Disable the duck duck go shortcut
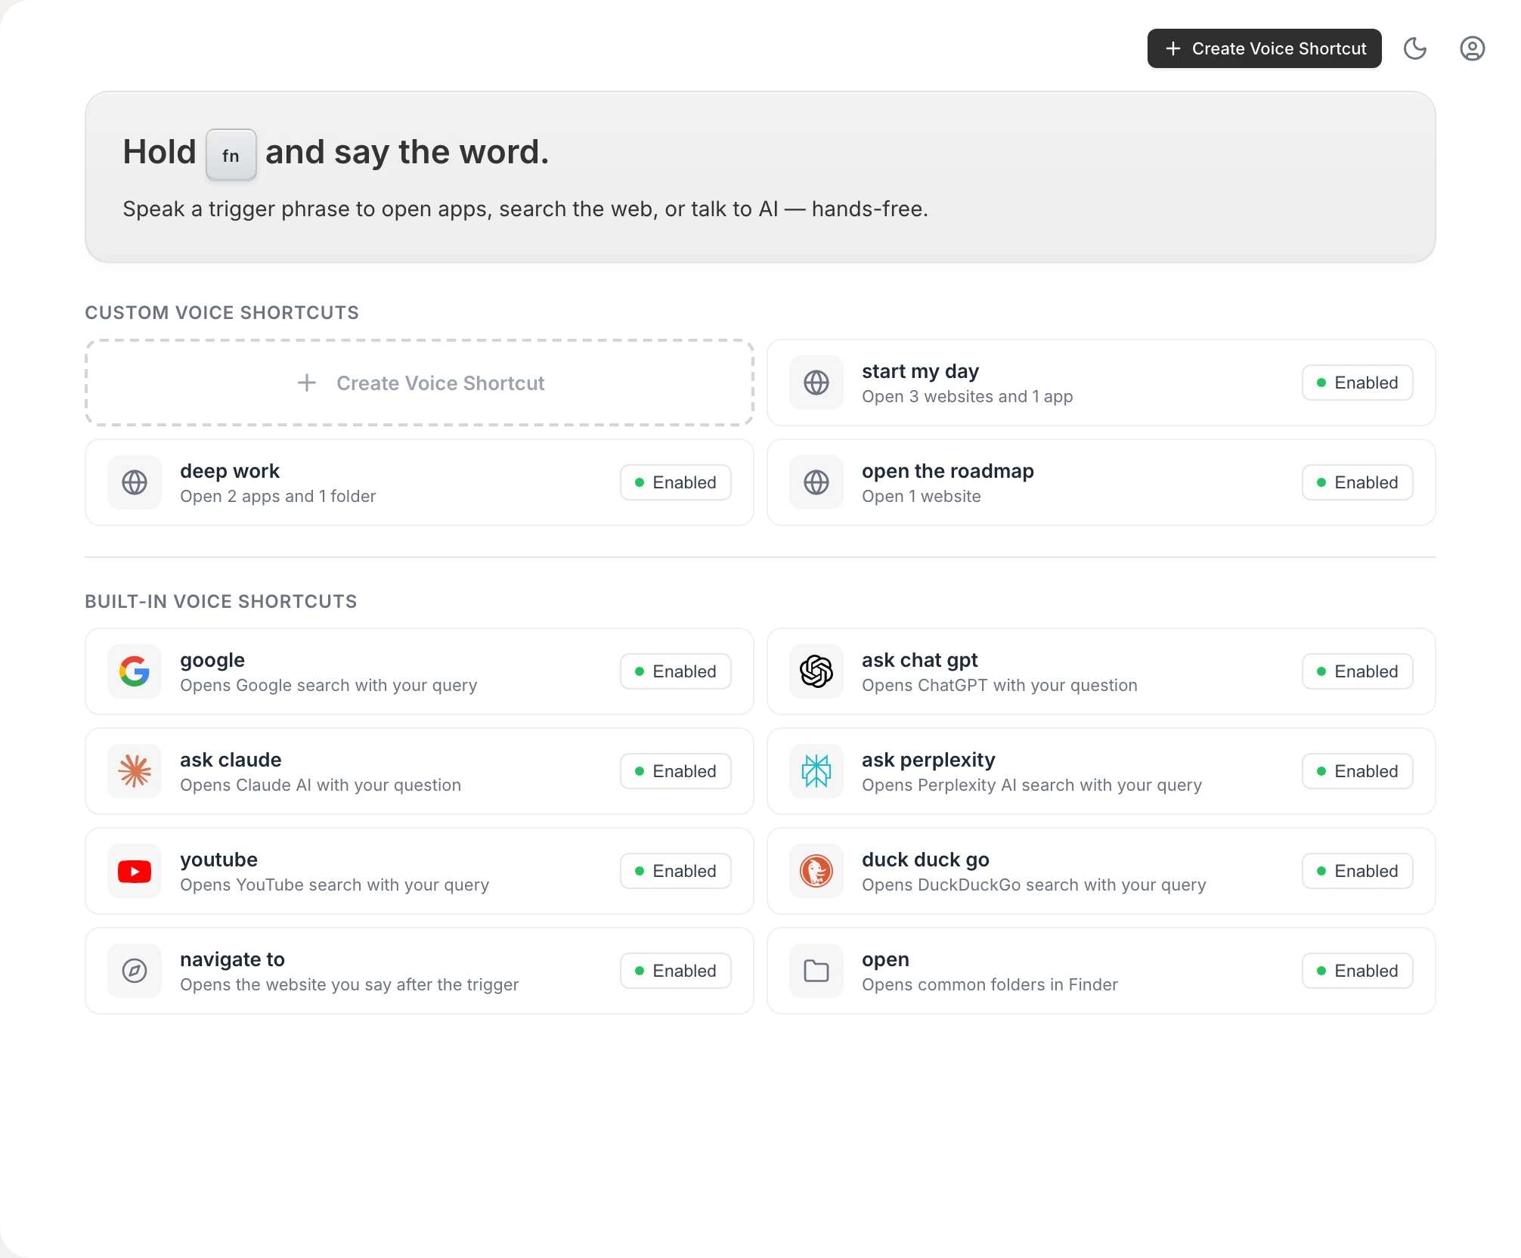This screenshot has height=1258, width=1521. coord(1357,871)
